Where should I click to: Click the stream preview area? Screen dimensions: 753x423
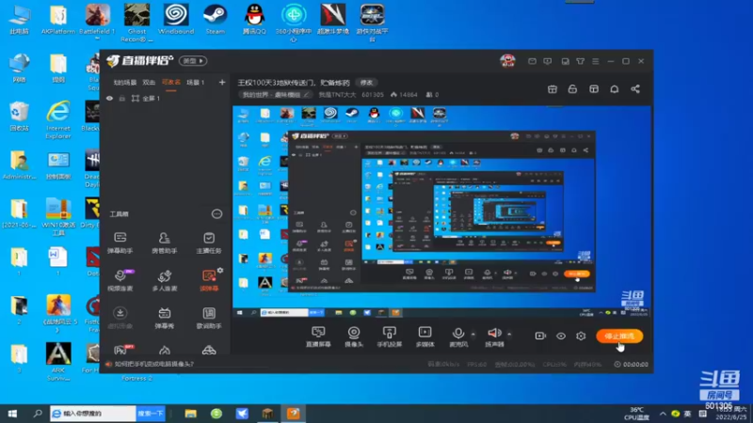pyautogui.click(x=441, y=212)
